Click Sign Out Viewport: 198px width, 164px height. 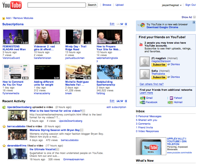tap(191, 5)
